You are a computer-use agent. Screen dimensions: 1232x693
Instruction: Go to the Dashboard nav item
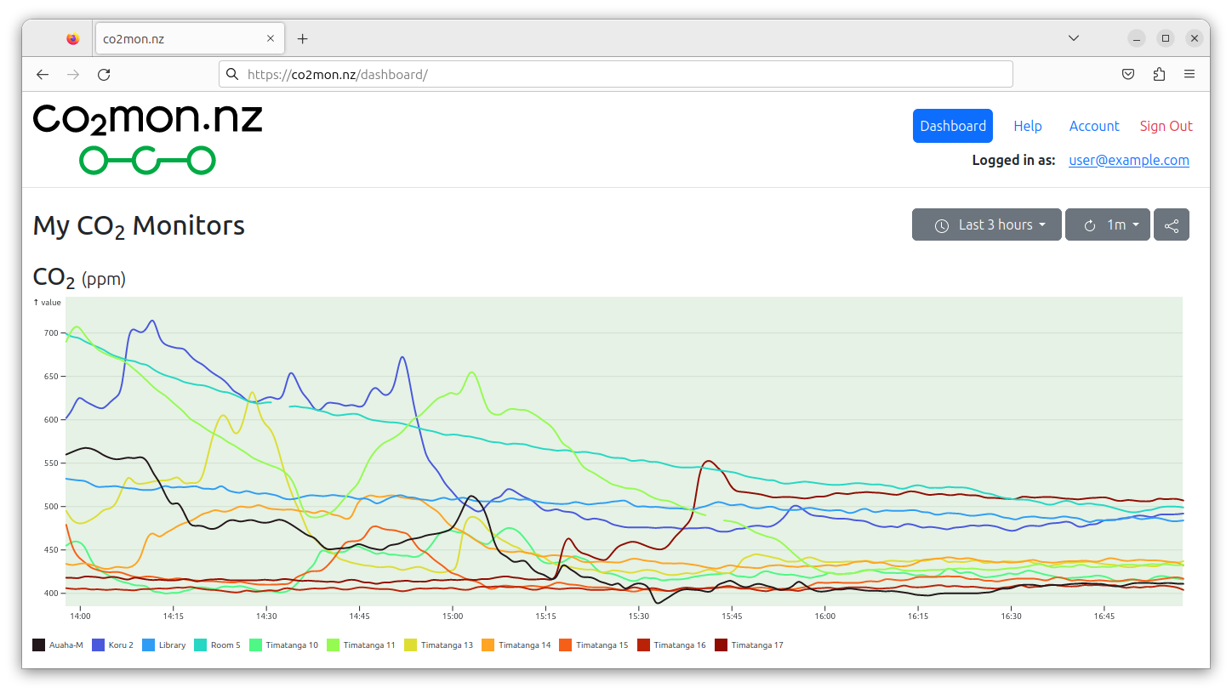tap(953, 126)
